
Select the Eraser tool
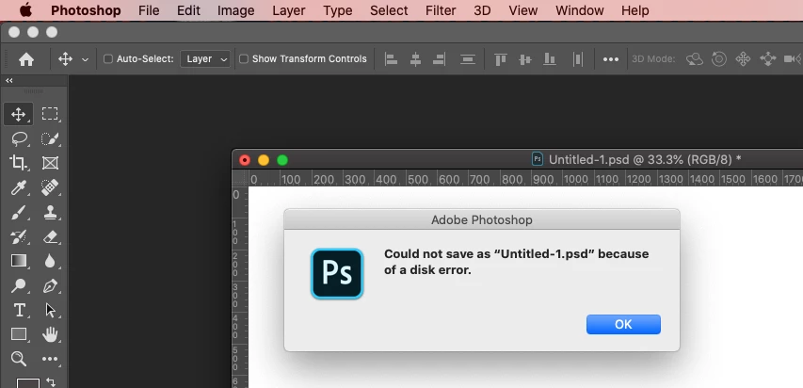pos(50,236)
